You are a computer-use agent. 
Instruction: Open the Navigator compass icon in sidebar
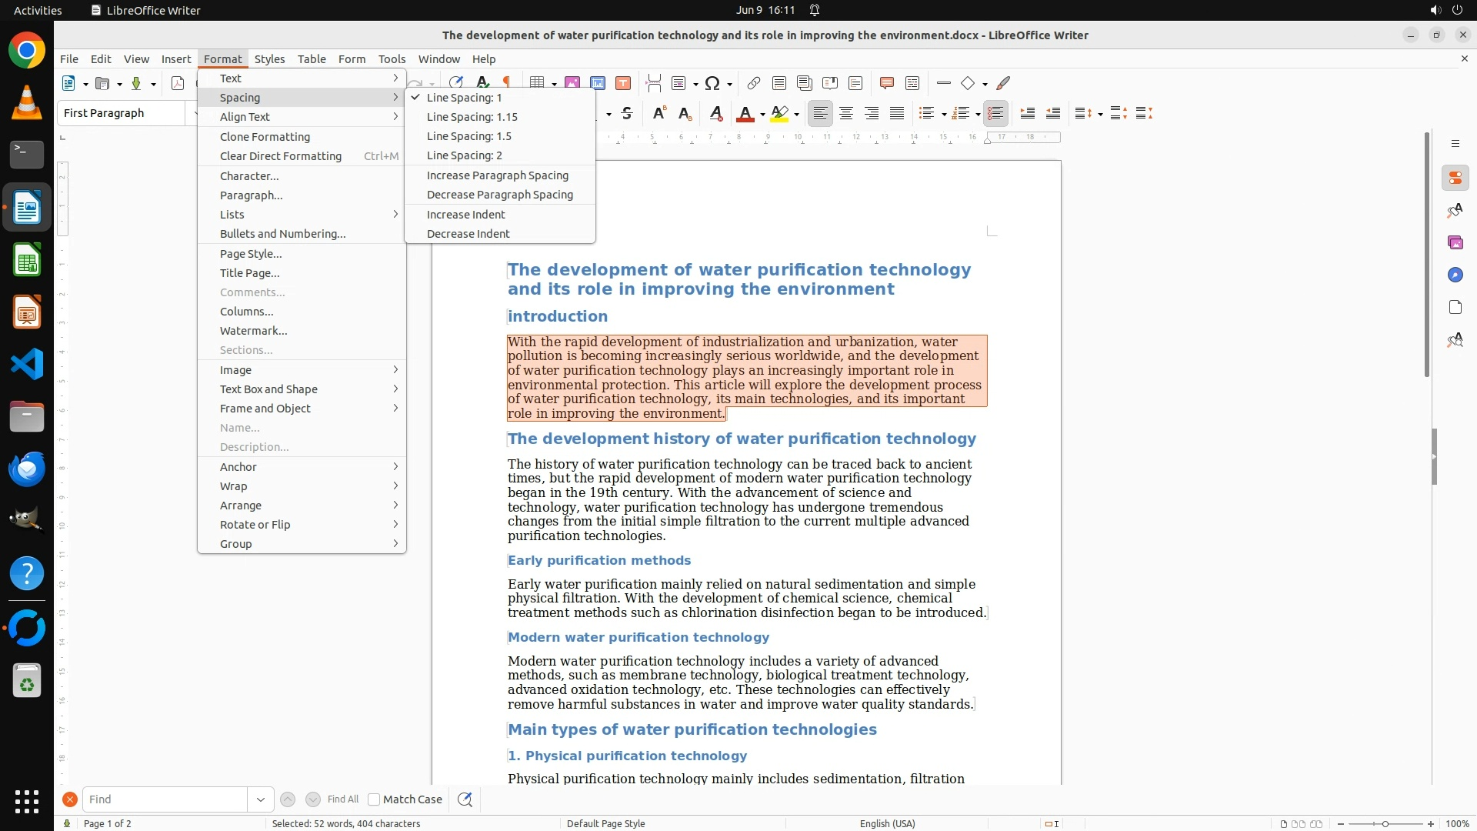pos(1455,275)
